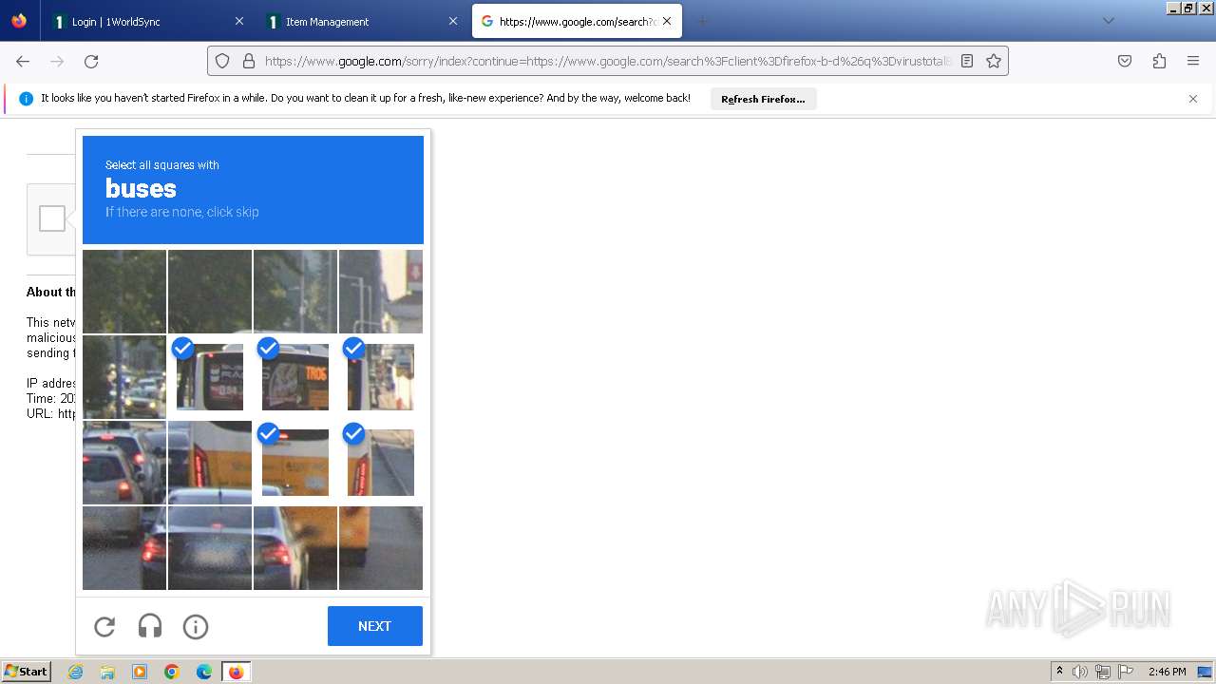Close the Google search tab

pos(667,21)
